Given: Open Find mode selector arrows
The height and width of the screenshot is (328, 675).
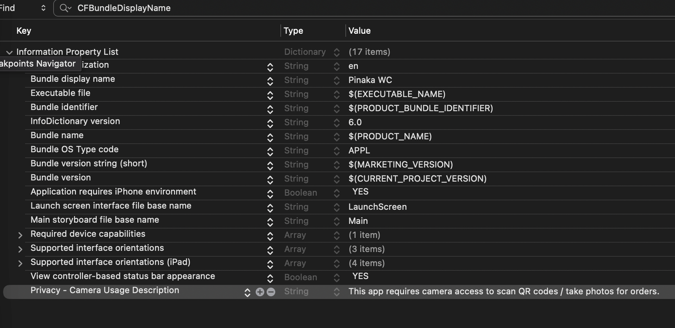Looking at the screenshot, I should click(43, 8).
